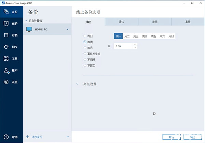Open the 帐户 (Account) sidebar icon
Image resolution: width=205 pixels, height=143 pixels.
click(x=6, y=70)
